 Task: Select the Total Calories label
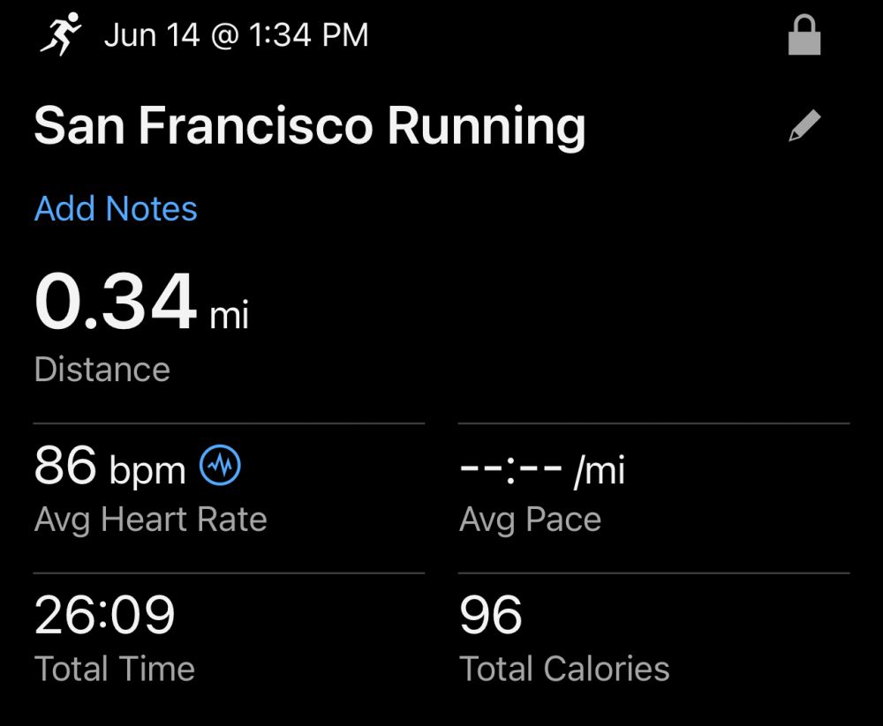(564, 668)
